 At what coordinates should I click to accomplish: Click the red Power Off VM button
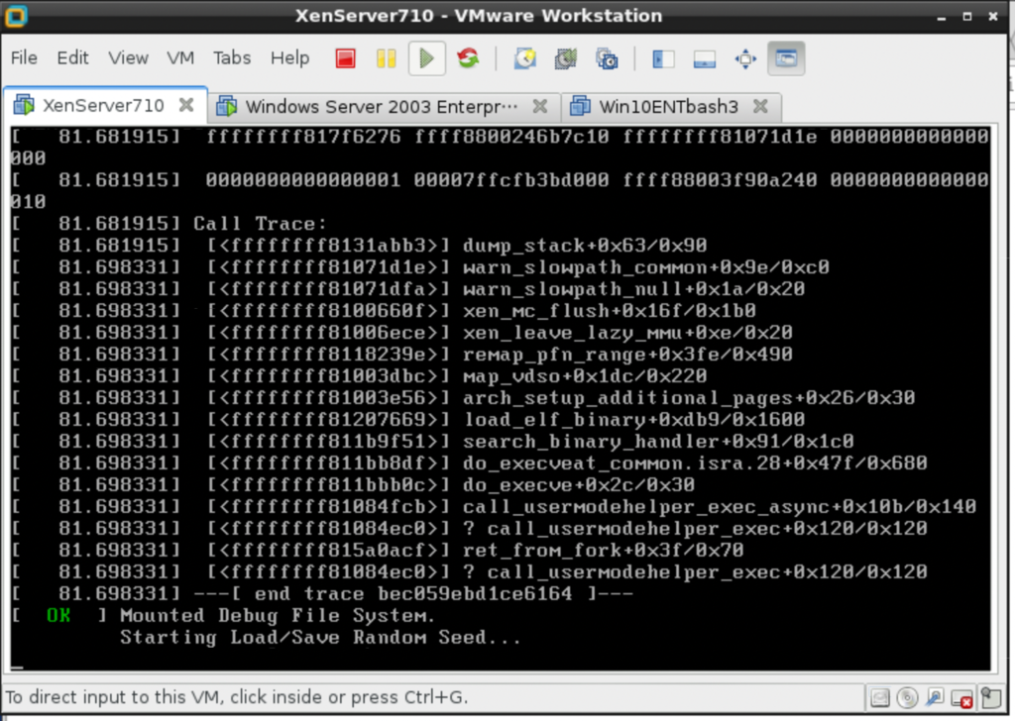coord(345,58)
